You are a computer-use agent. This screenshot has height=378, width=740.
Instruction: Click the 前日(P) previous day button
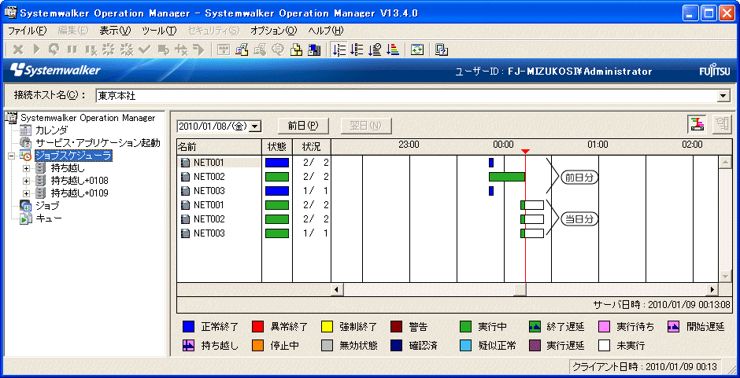303,126
